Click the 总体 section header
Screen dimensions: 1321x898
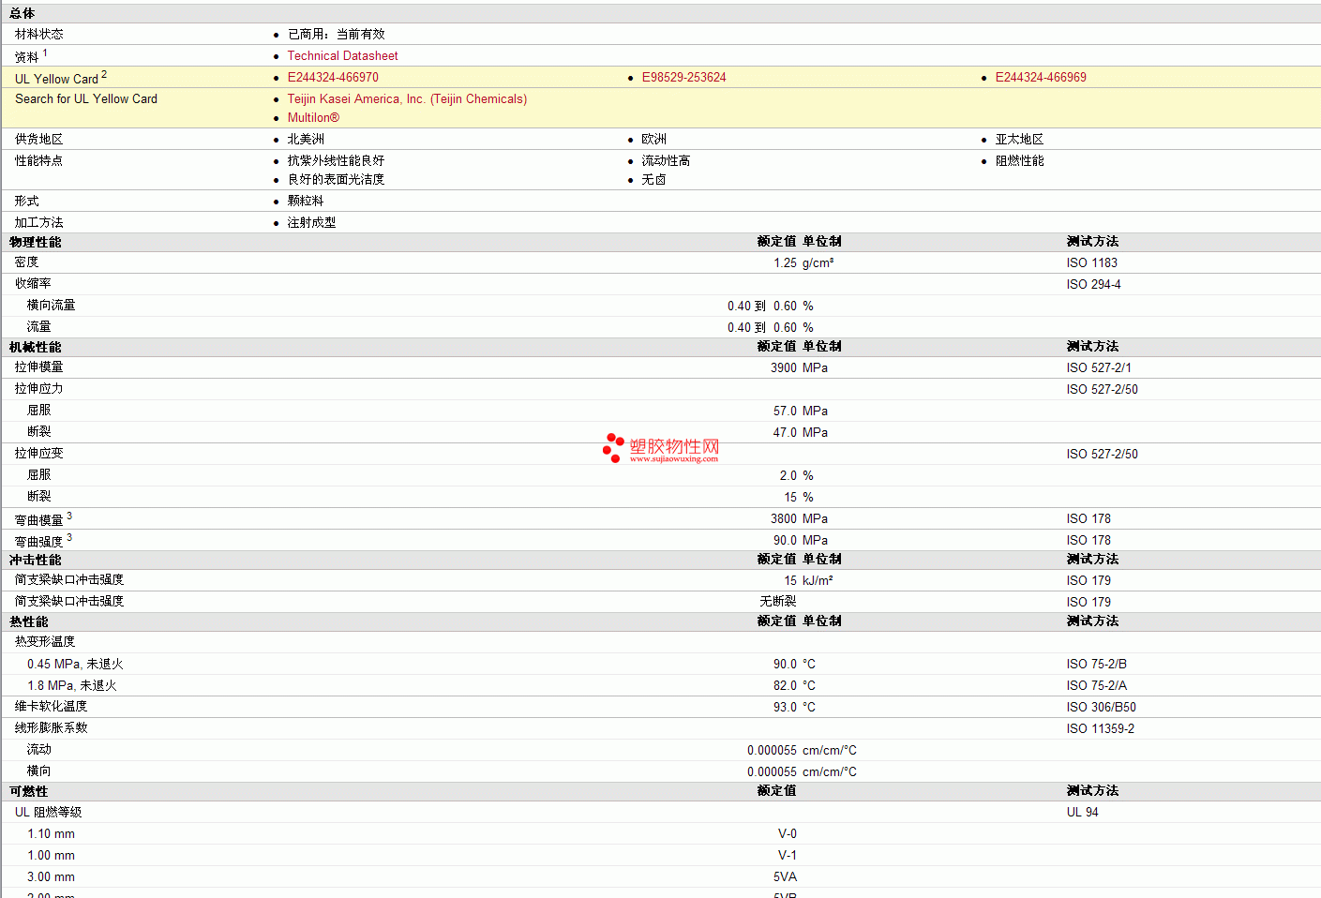23,14
